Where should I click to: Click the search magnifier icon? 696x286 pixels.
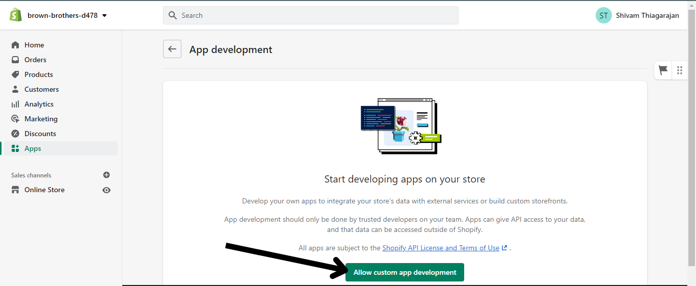(x=173, y=15)
